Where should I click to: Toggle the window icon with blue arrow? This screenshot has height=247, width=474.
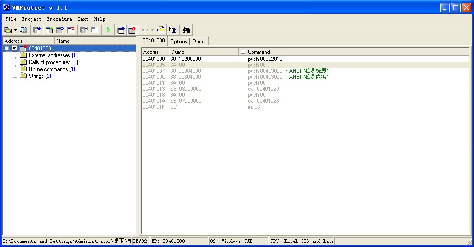click(x=121, y=30)
